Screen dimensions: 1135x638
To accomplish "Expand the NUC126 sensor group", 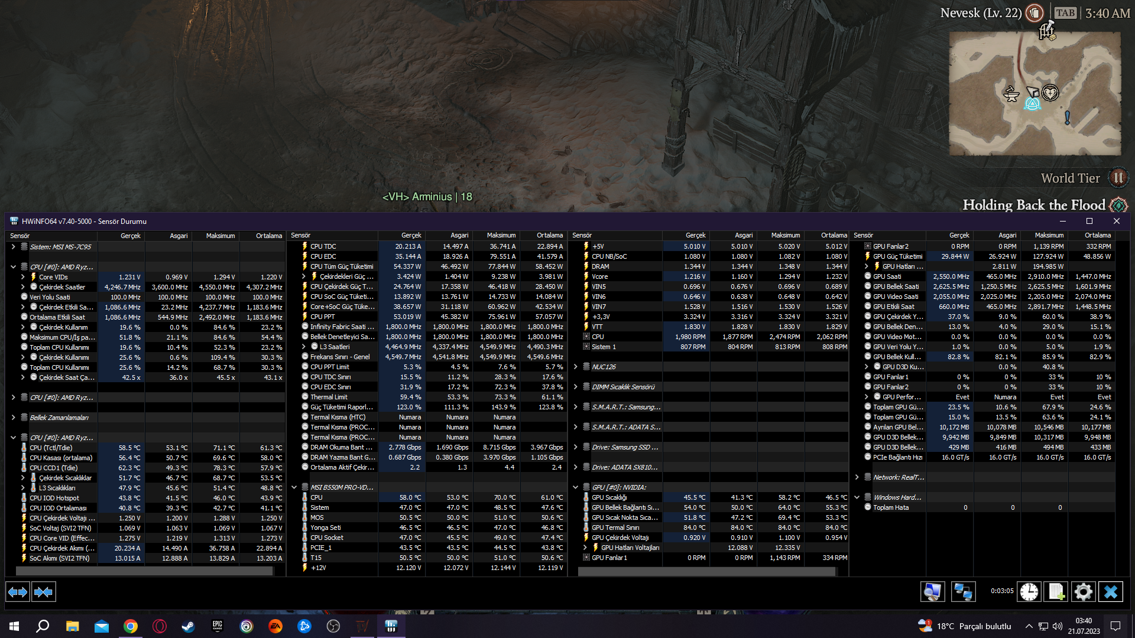I will point(575,367).
